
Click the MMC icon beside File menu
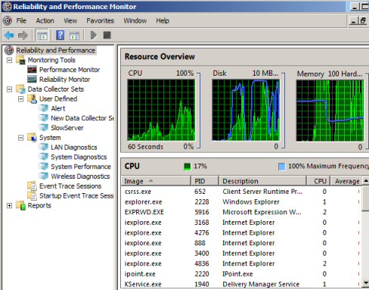(8, 20)
